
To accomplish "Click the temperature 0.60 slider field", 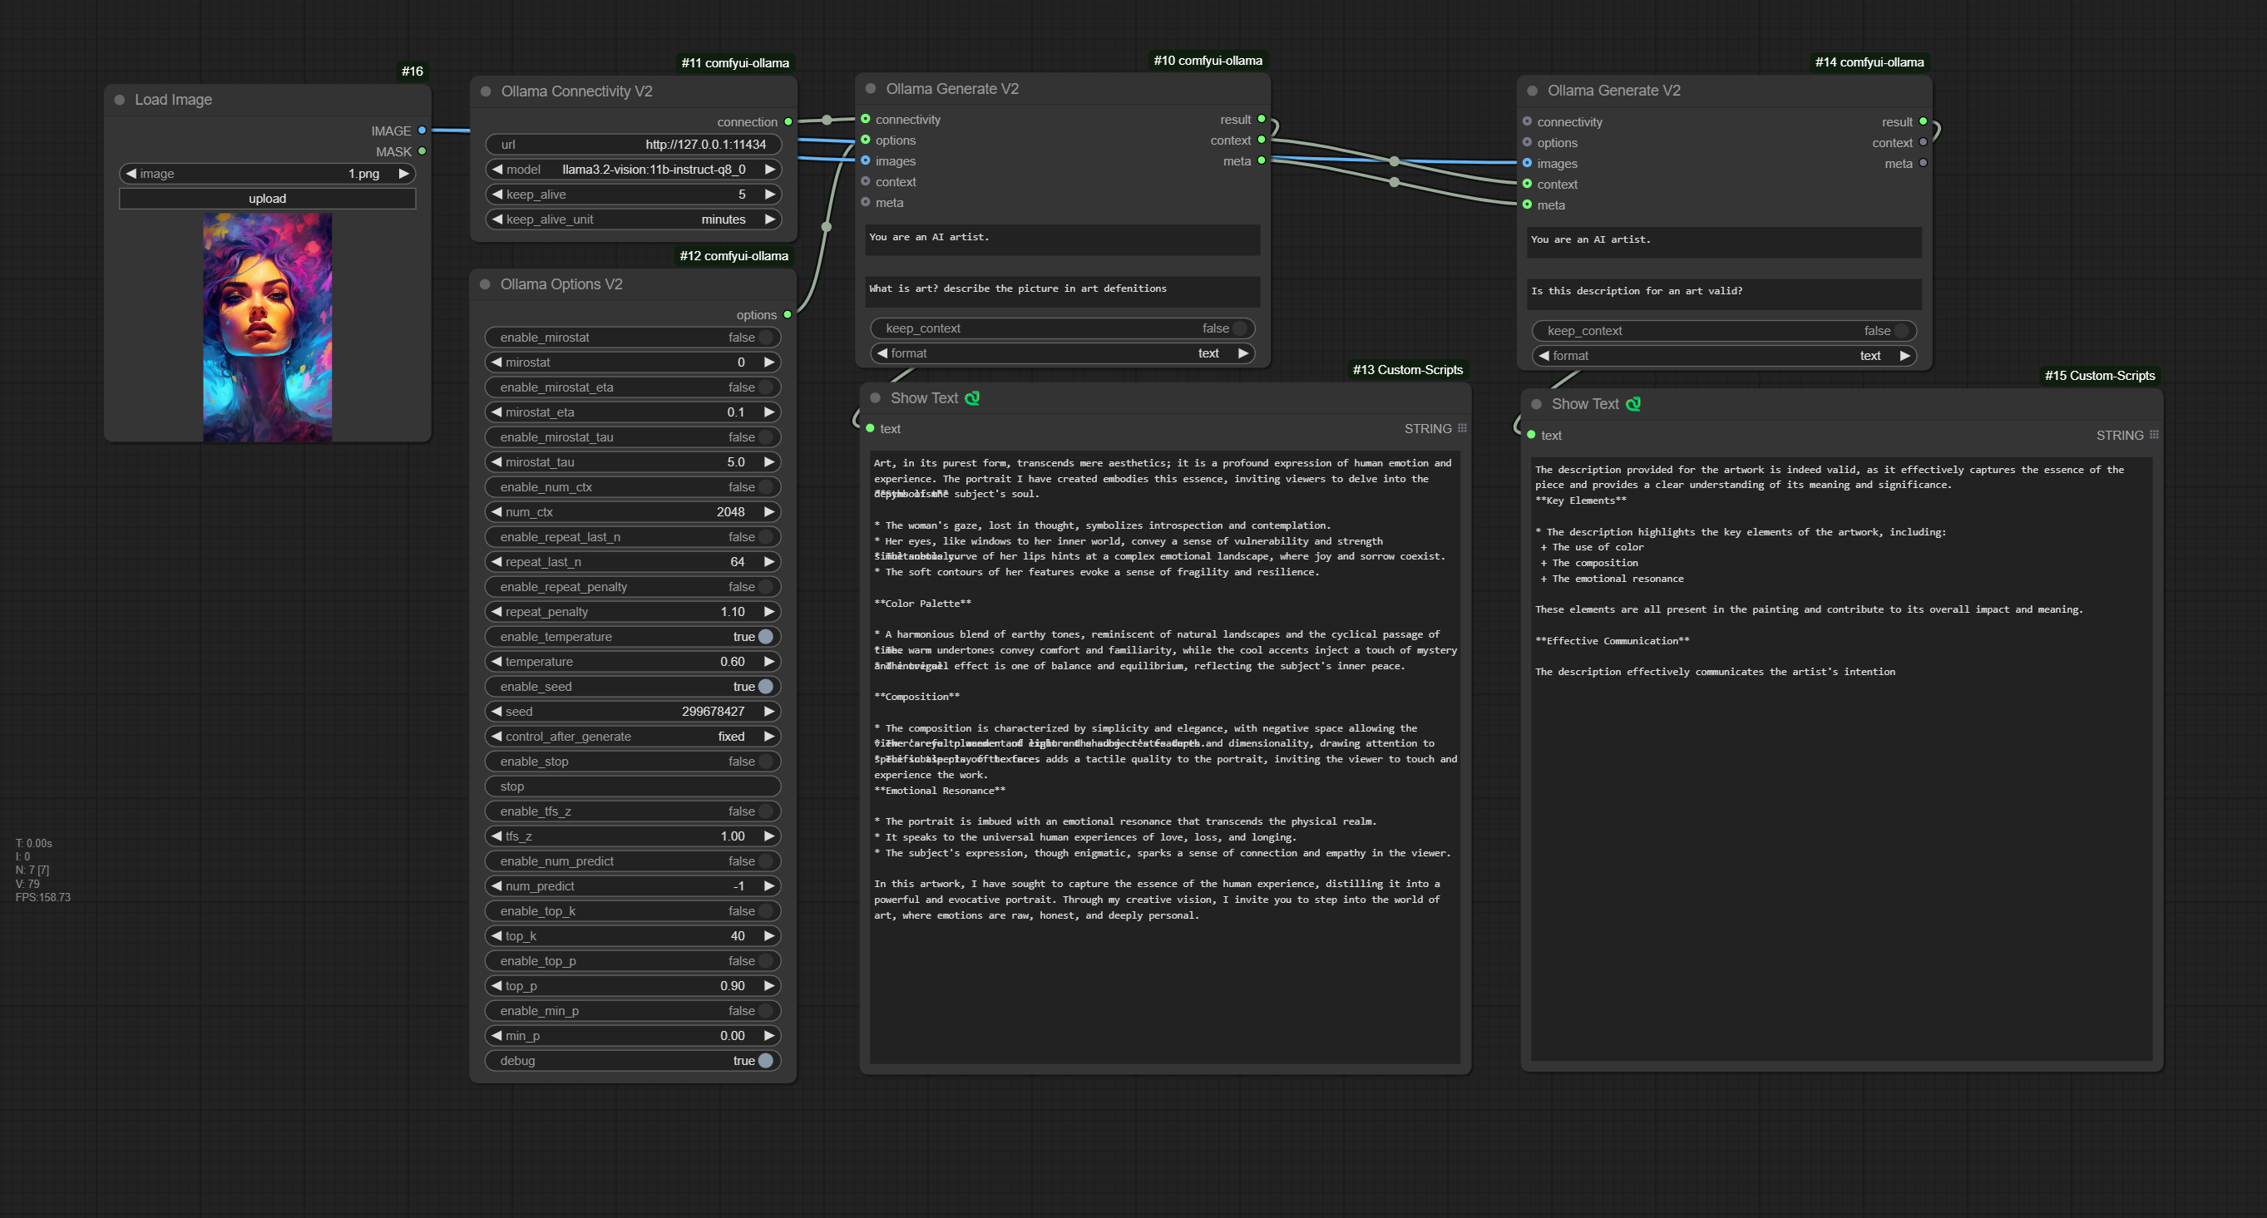I will coord(634,662).
